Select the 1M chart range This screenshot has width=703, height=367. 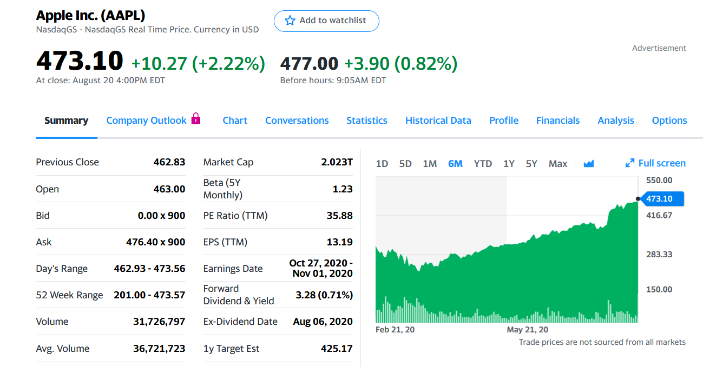(x=430, y=163)
